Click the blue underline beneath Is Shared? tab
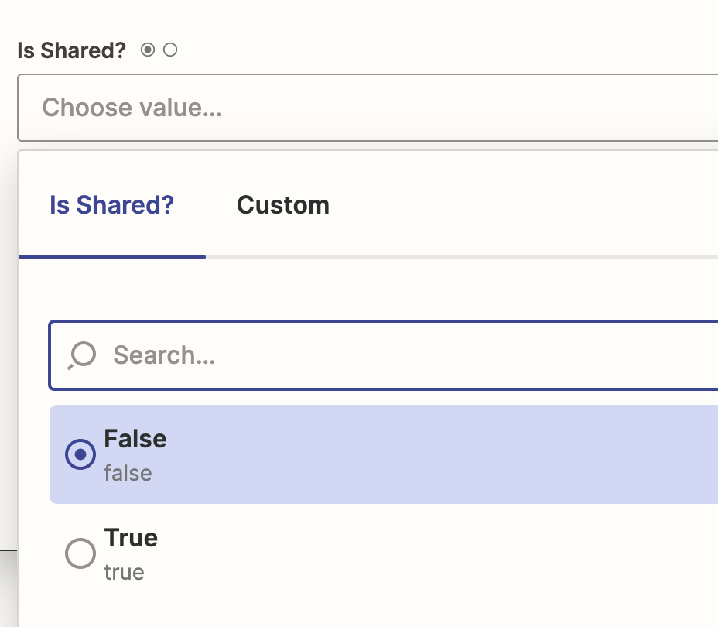The image size is (718, 627). coord(112,257)
